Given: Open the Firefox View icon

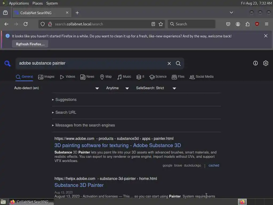Looking at the screenshot, I should tap(5, 13).
